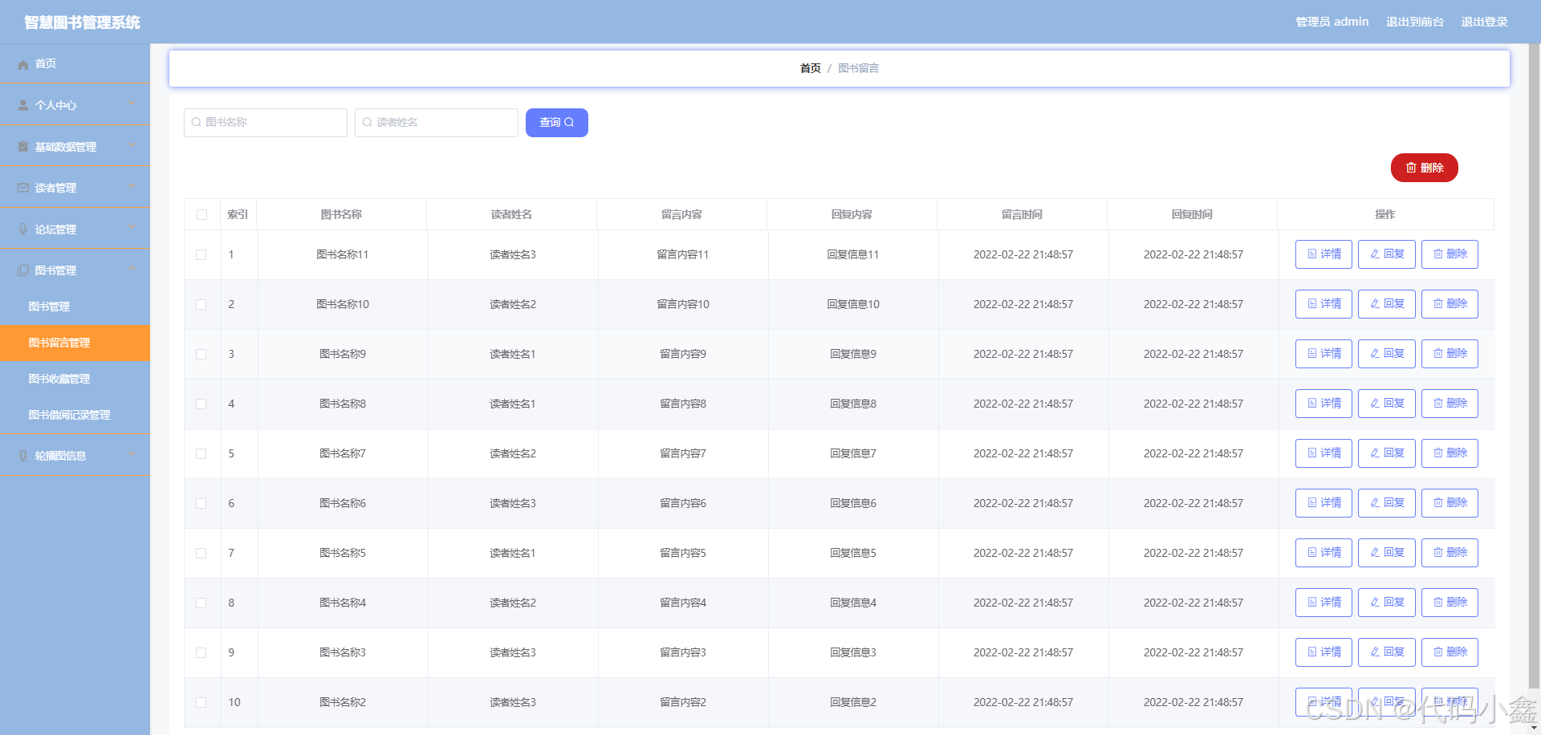Click the clipboard icon beside 基础数据管理
Screen dimensions: 1541x735
point(23,147)
